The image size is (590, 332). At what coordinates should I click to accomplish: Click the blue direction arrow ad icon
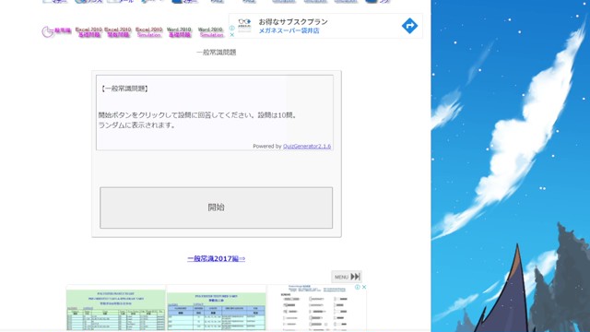click(x=409, y=26)
